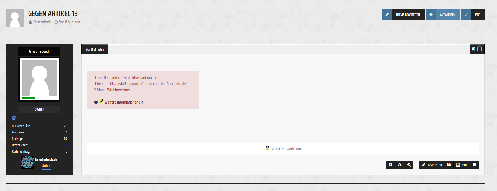Export post as PDF from footer

coord(462,165)
